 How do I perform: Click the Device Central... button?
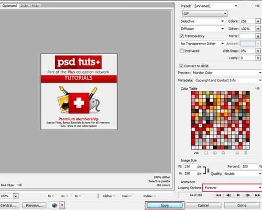click(x=9, y=205)
